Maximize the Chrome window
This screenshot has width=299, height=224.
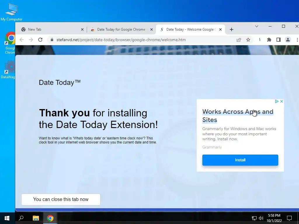(284, 26)
